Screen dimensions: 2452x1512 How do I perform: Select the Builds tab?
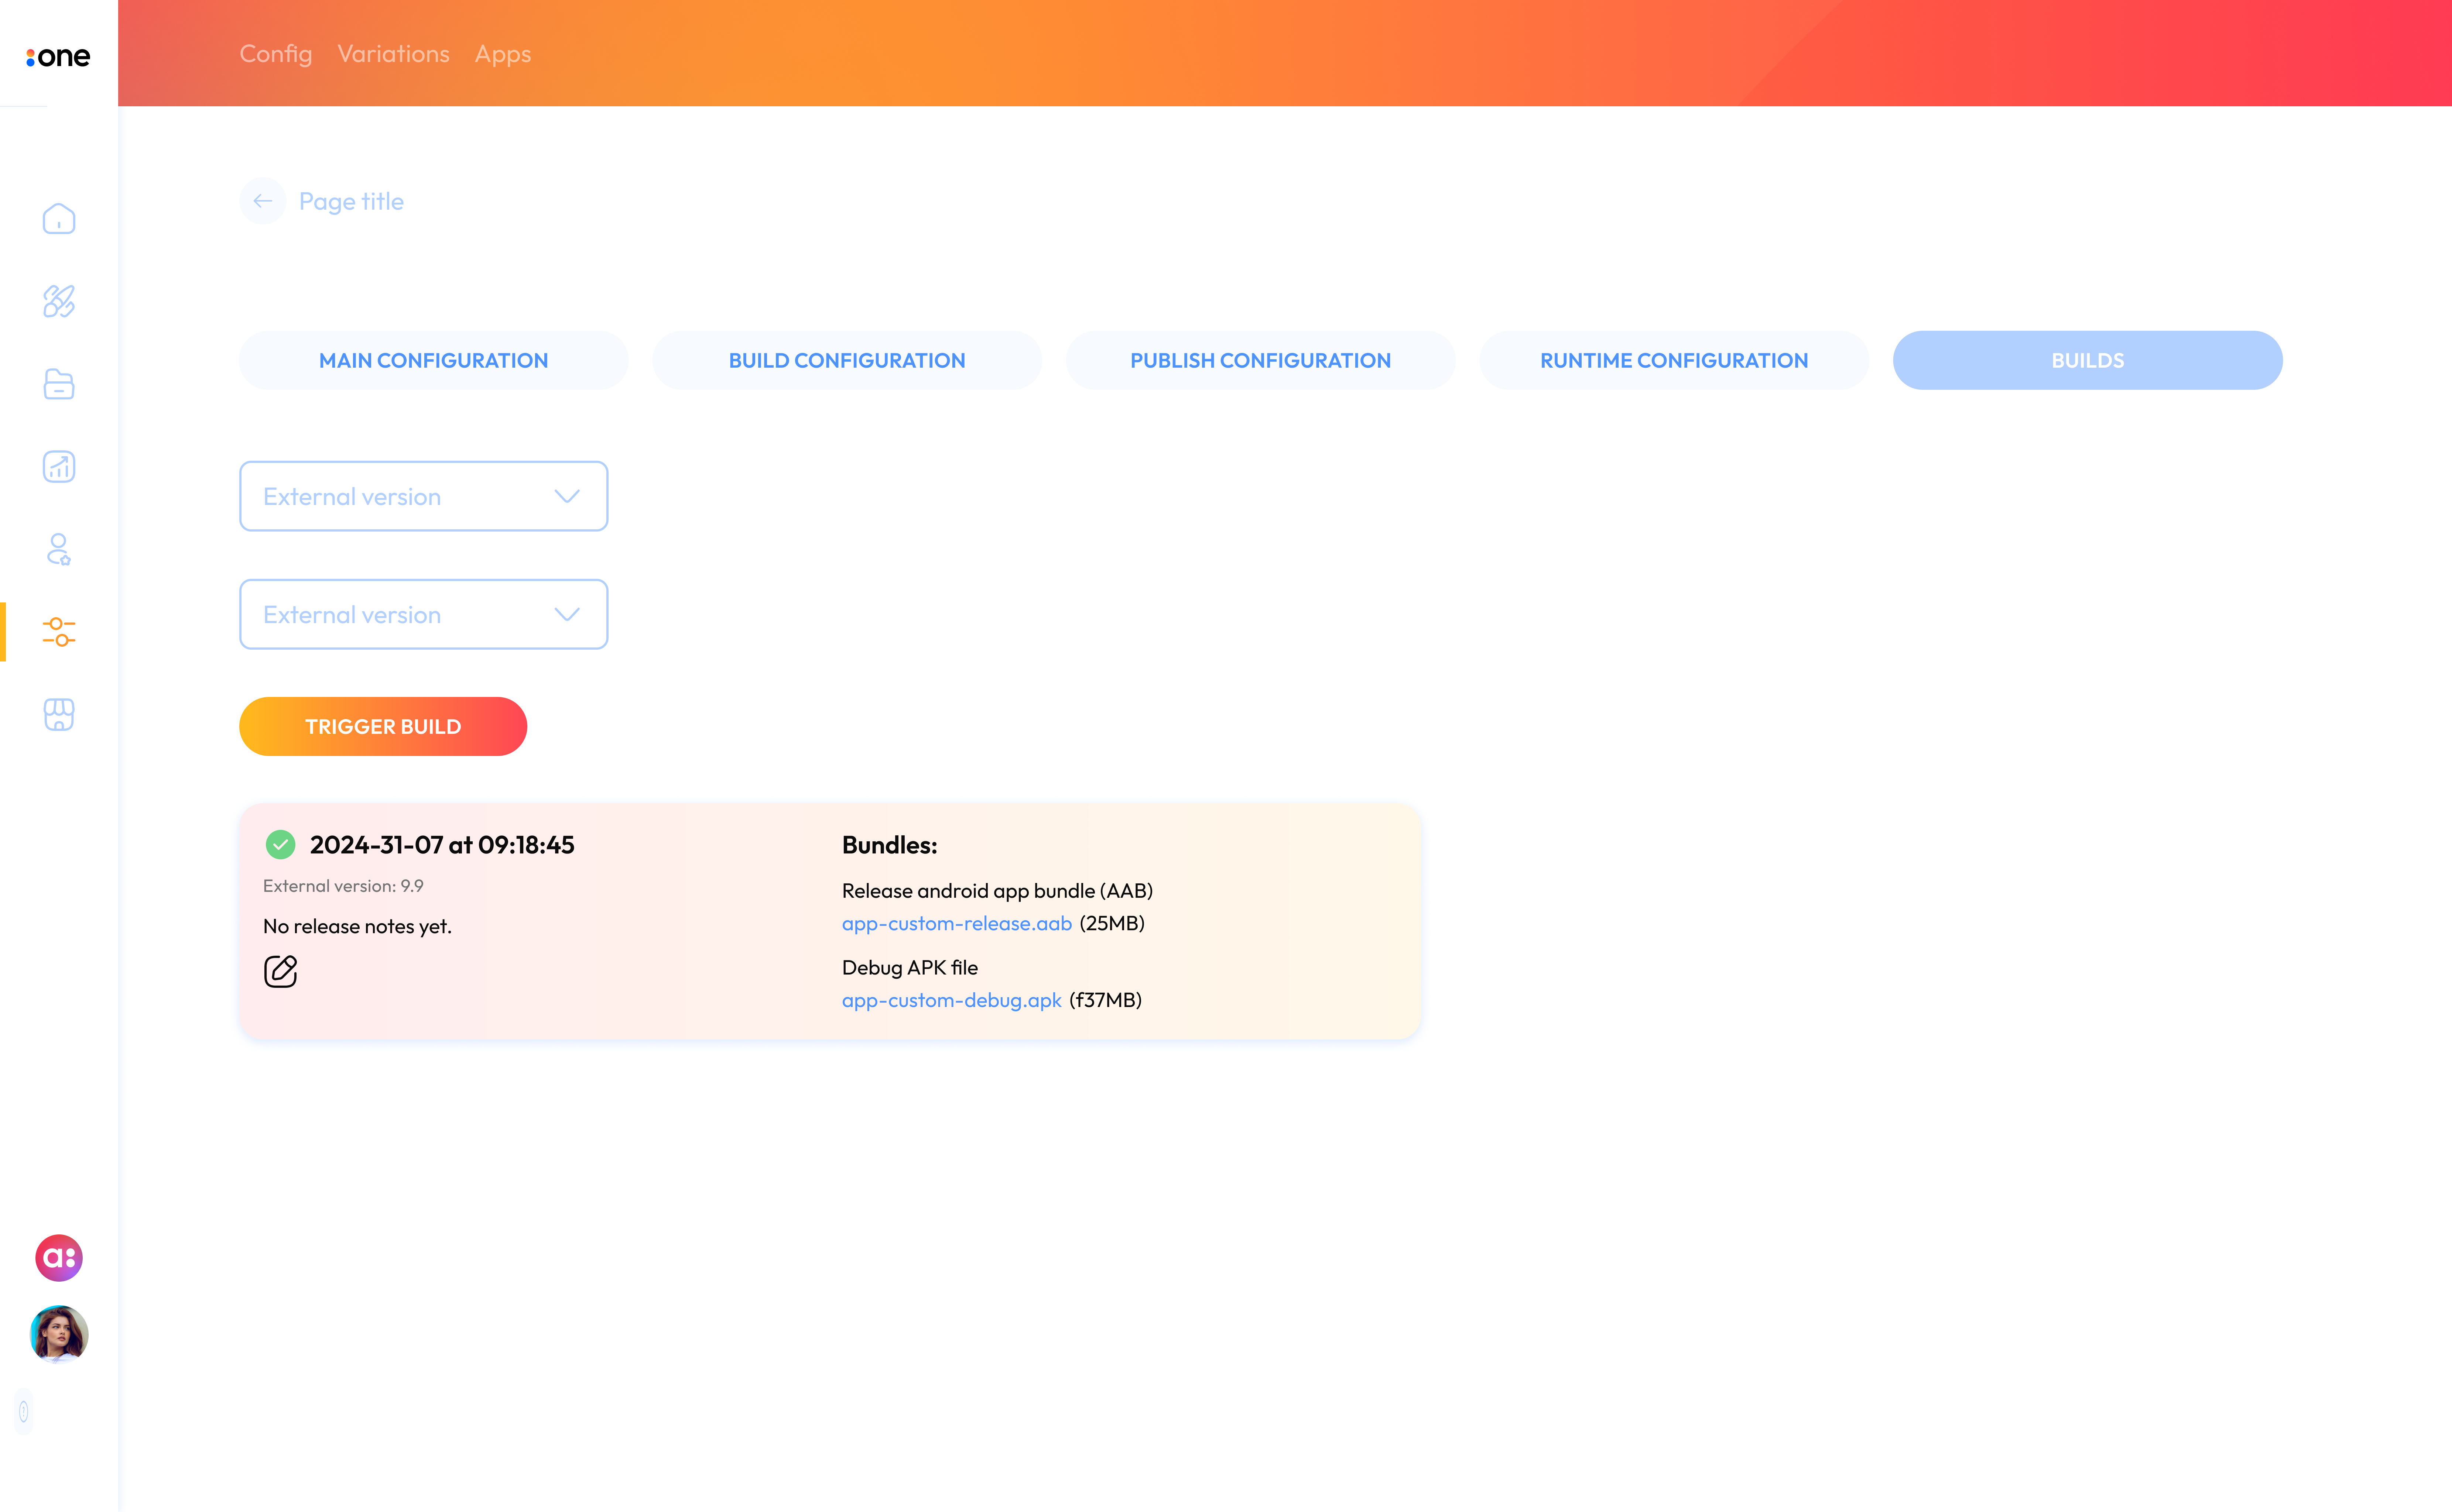pos(2088,360)
